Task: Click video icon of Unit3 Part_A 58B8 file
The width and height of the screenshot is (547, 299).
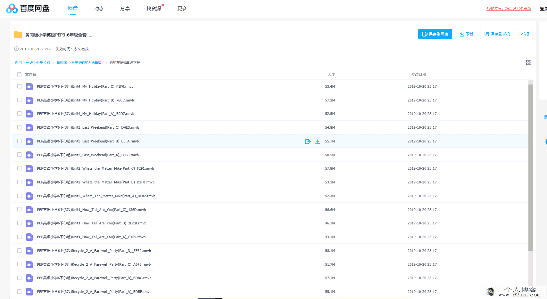Action: 29,155
